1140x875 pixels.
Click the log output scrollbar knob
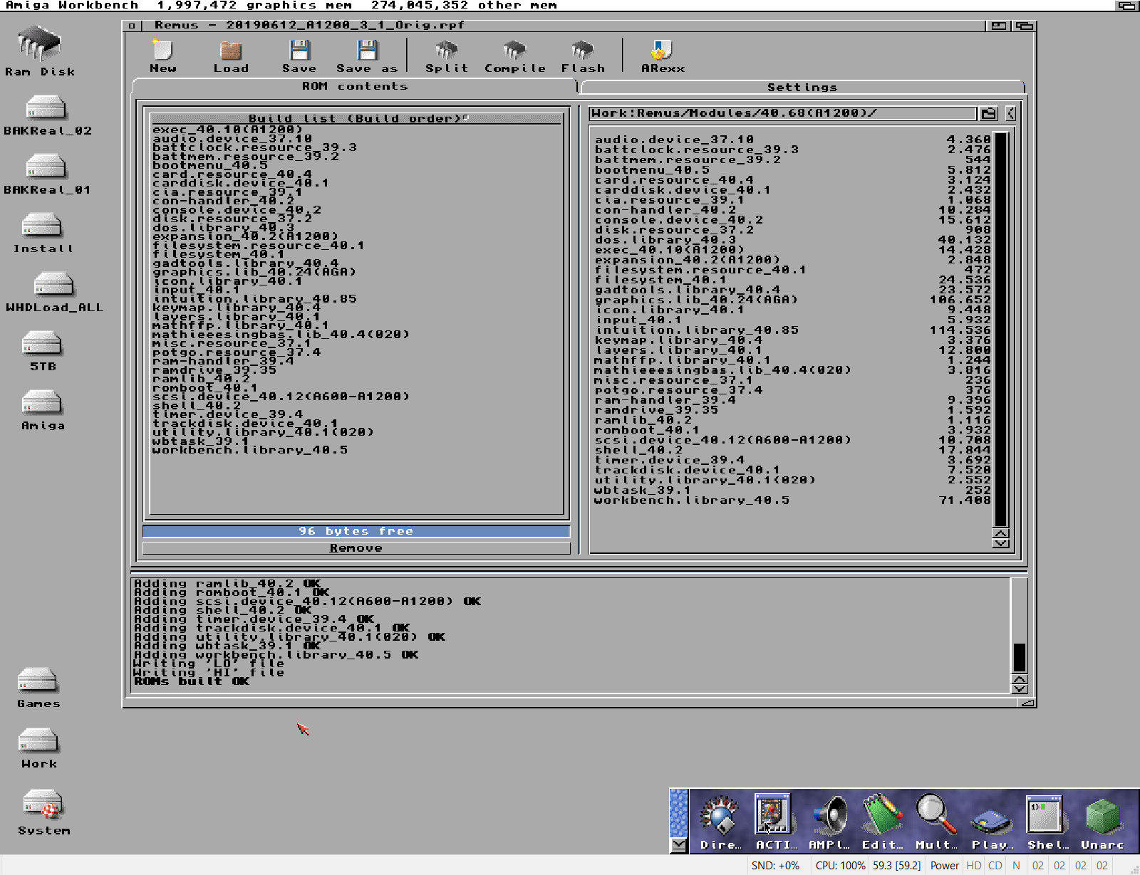[x=1020, y=658]
